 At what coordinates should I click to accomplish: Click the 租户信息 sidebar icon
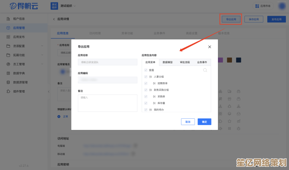8,19
